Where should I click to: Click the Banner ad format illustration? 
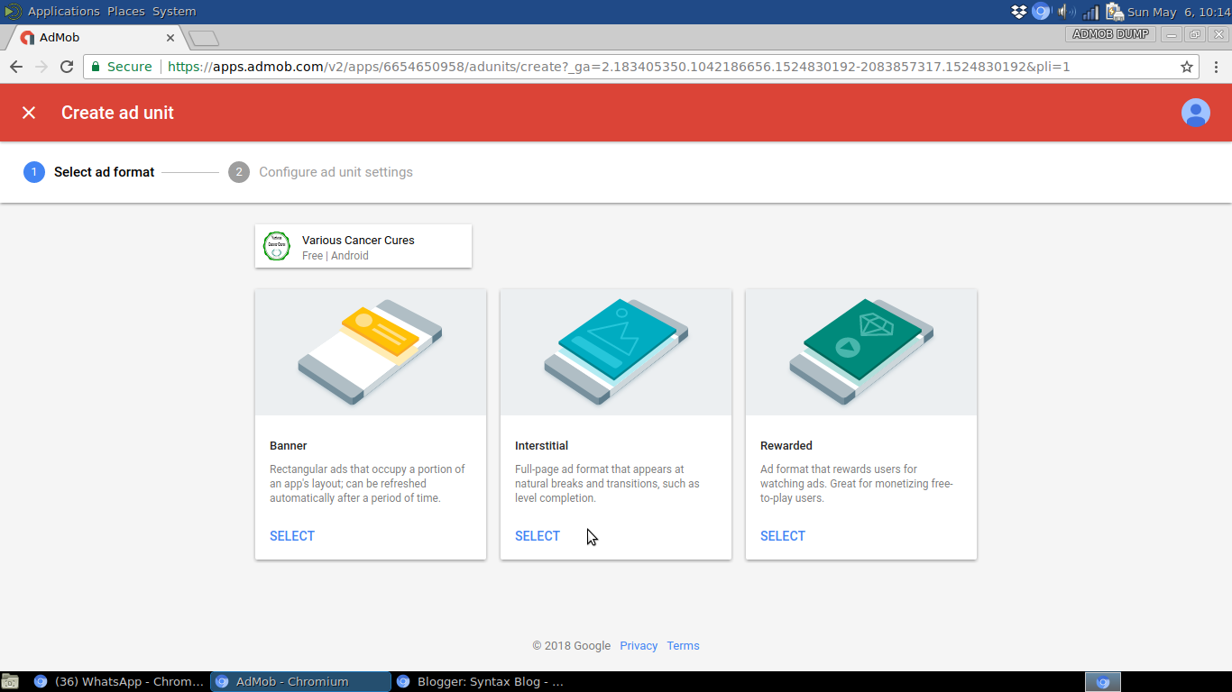pyautogui.click(x=371, y=352)
